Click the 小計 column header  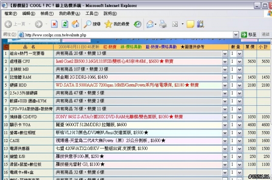click(263, 47)
